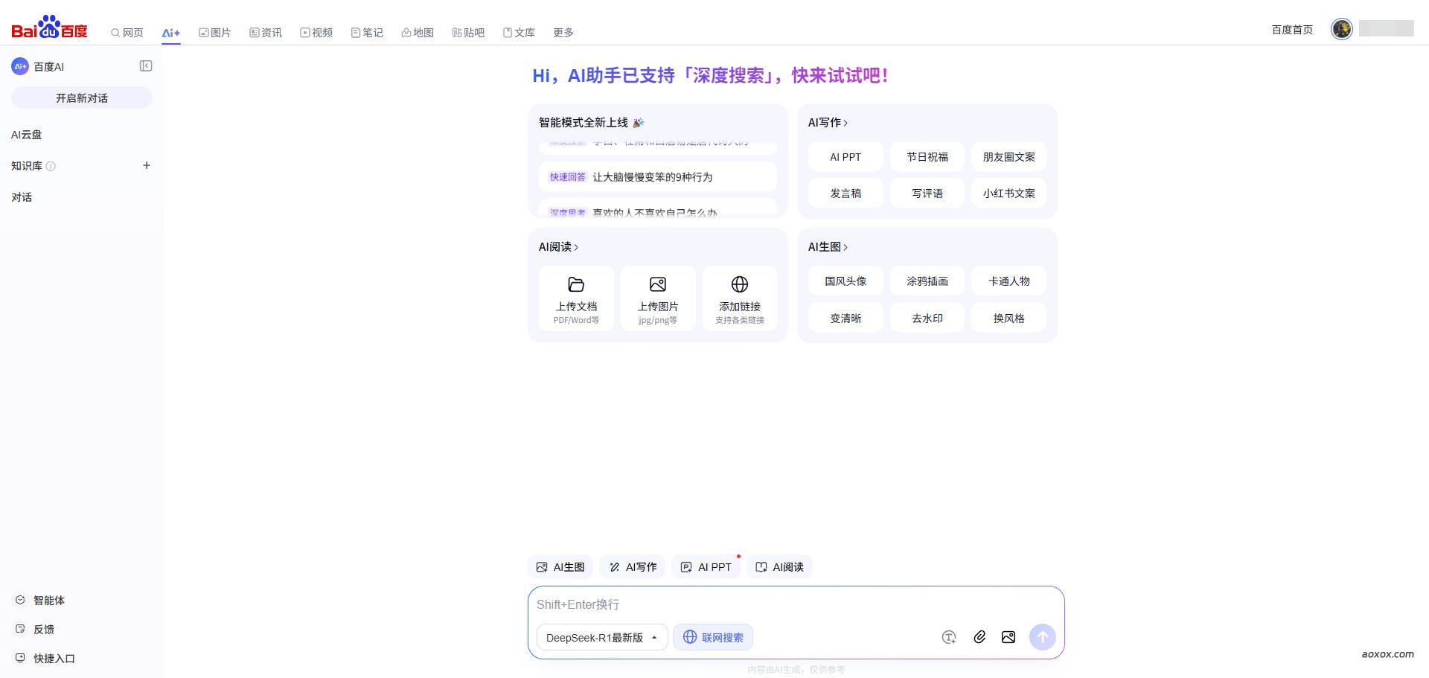Click the paperclip attachment icon in input box
1429x678 pixels.
tap(979, 637)
